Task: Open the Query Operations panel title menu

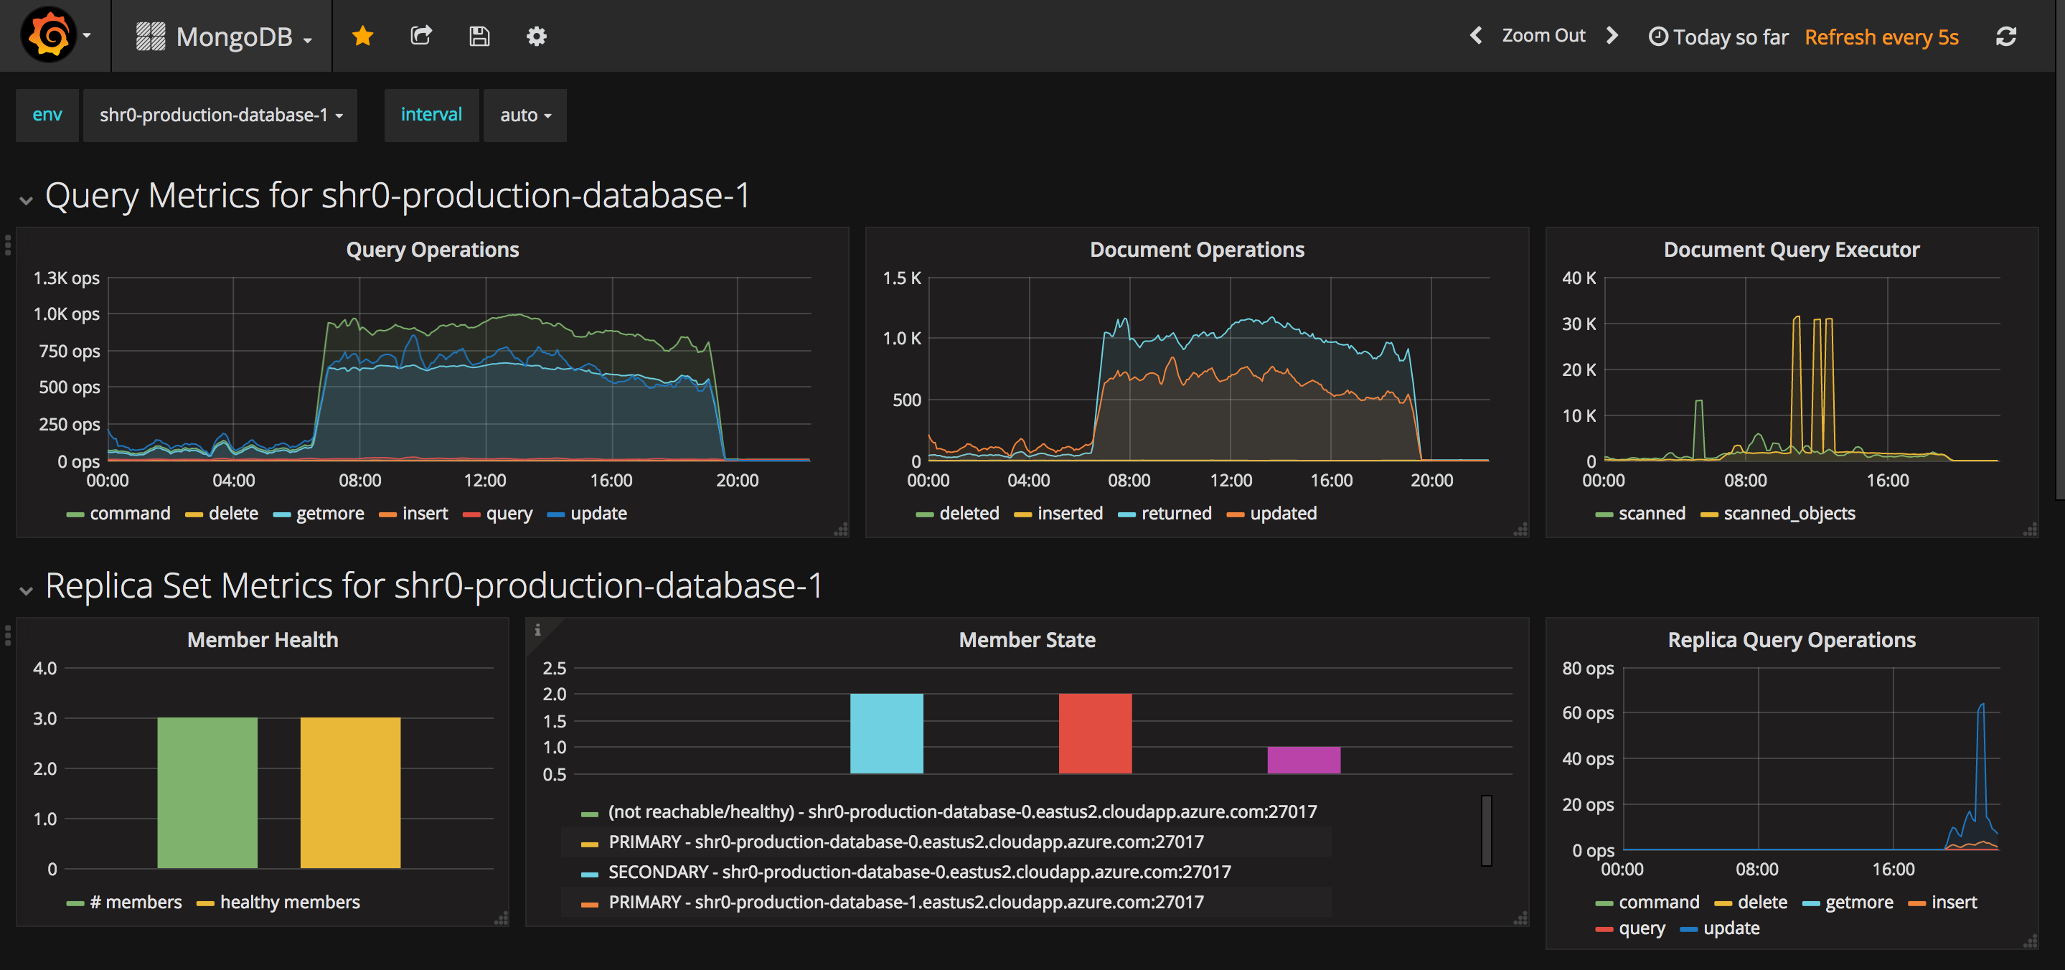Action: click(432, 250)
